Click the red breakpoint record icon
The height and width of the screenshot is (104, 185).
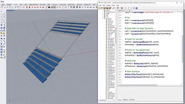(122, 8)
